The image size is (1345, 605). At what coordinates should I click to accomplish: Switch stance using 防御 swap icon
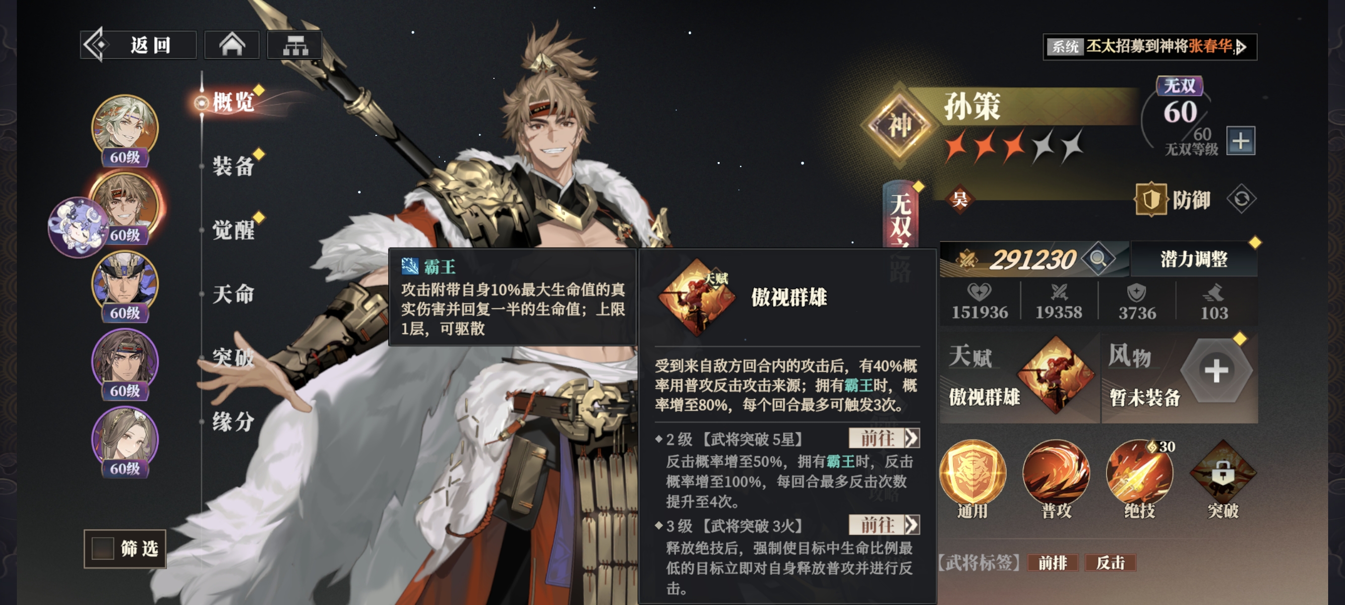[x=1241, y=199]
